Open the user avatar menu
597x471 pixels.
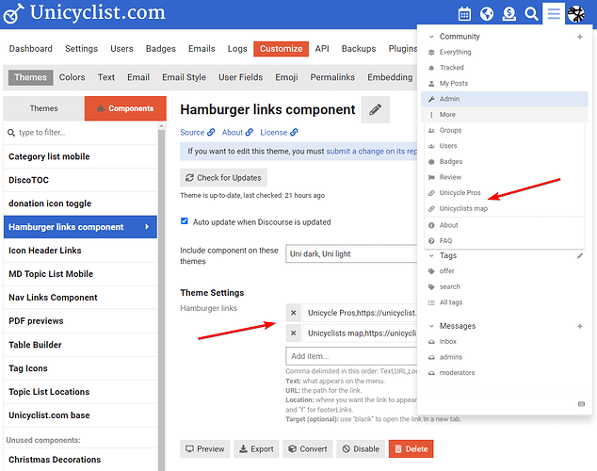576,14
